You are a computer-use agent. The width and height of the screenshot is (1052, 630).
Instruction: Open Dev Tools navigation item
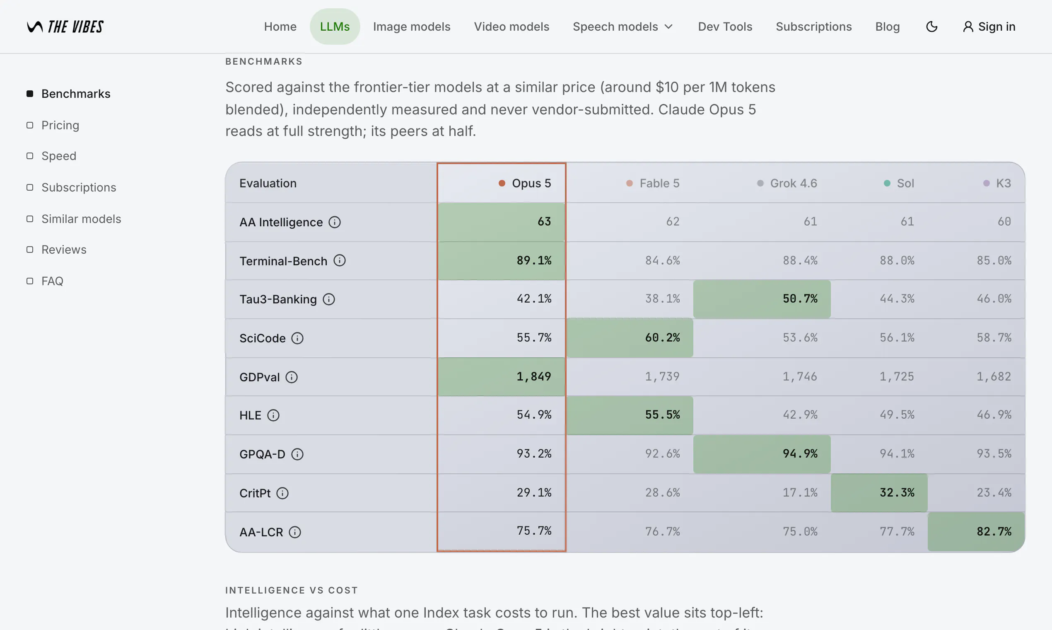point(725,27)
